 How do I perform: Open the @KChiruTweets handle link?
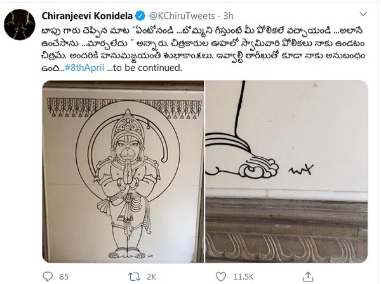coord(182,16)
